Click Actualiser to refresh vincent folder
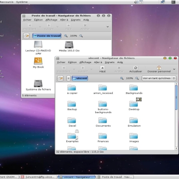Viewport: 179px width, 179px height. coord(136,69)
